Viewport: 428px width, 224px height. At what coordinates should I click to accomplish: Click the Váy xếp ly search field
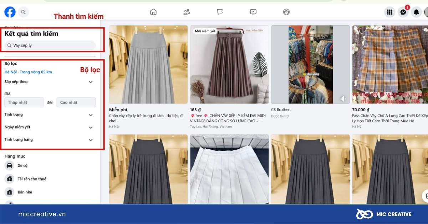50,46
